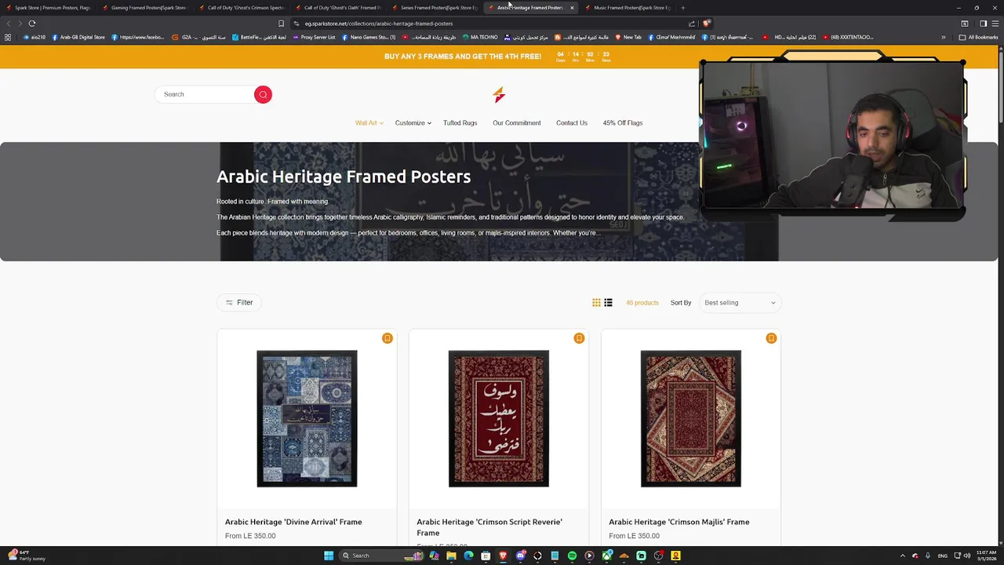Click the browser address bar URL
The width and height of the screenshot is (1004, 565).
379,24
